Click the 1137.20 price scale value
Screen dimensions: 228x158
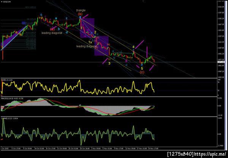click(221, 36)
